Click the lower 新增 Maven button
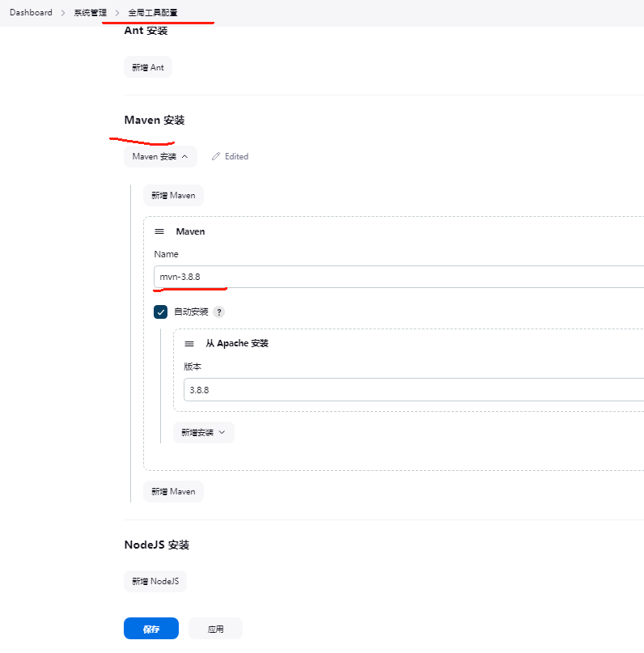This screenshot has height=653, width=644. click(173, 491)
